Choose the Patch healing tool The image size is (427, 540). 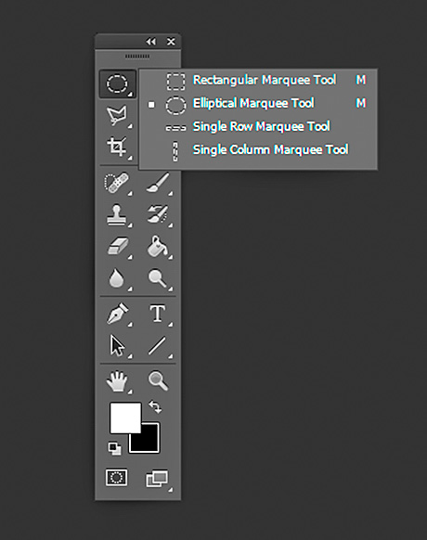pyautogui.click(x=117, y=183)
